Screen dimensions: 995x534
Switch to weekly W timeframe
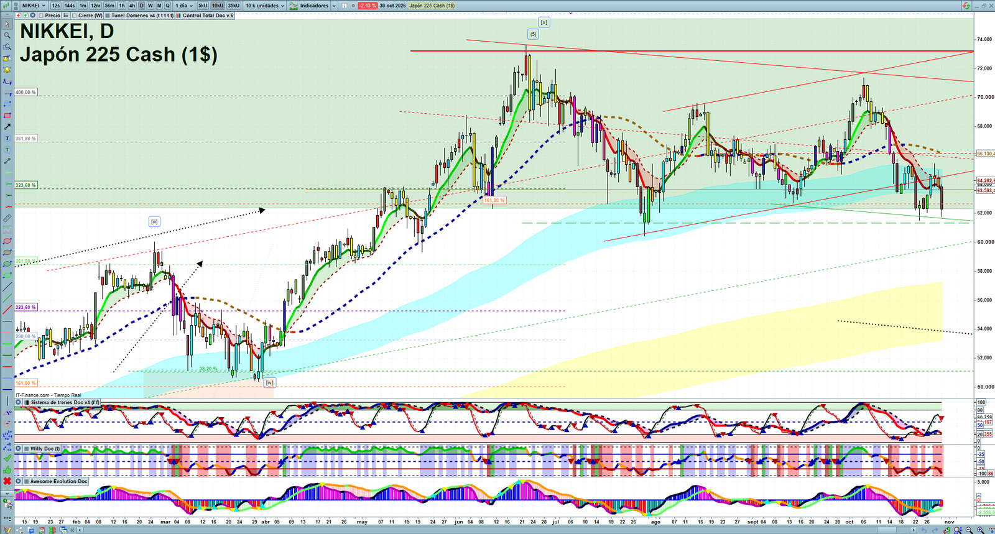150,6
